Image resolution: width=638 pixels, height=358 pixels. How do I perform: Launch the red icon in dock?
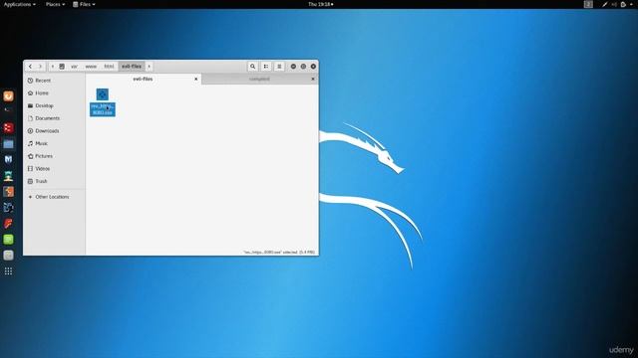tap(8, 128)
